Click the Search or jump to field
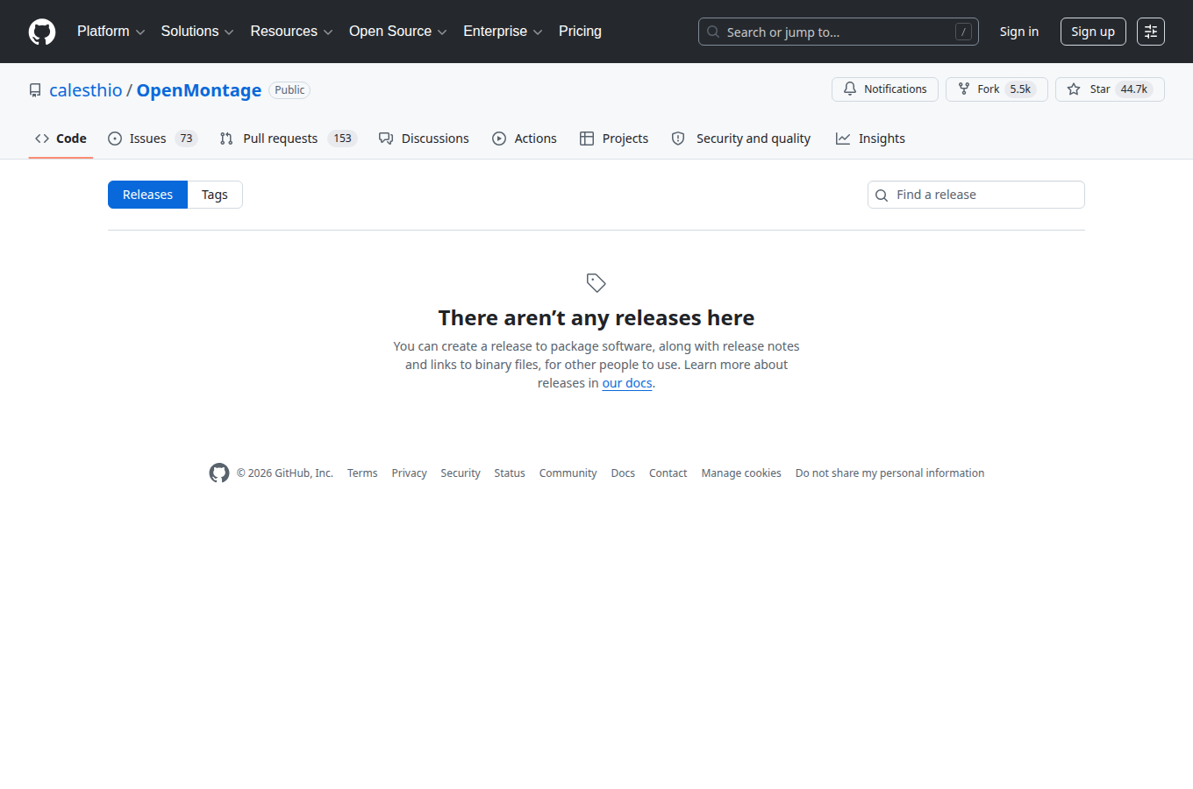This screenshot has height=789, width=1193. 838,32
